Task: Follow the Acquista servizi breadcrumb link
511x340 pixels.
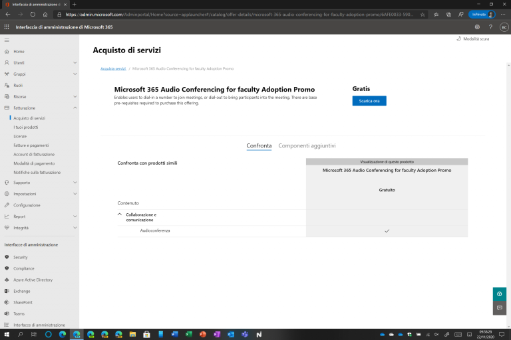Action: coord(113,68)
